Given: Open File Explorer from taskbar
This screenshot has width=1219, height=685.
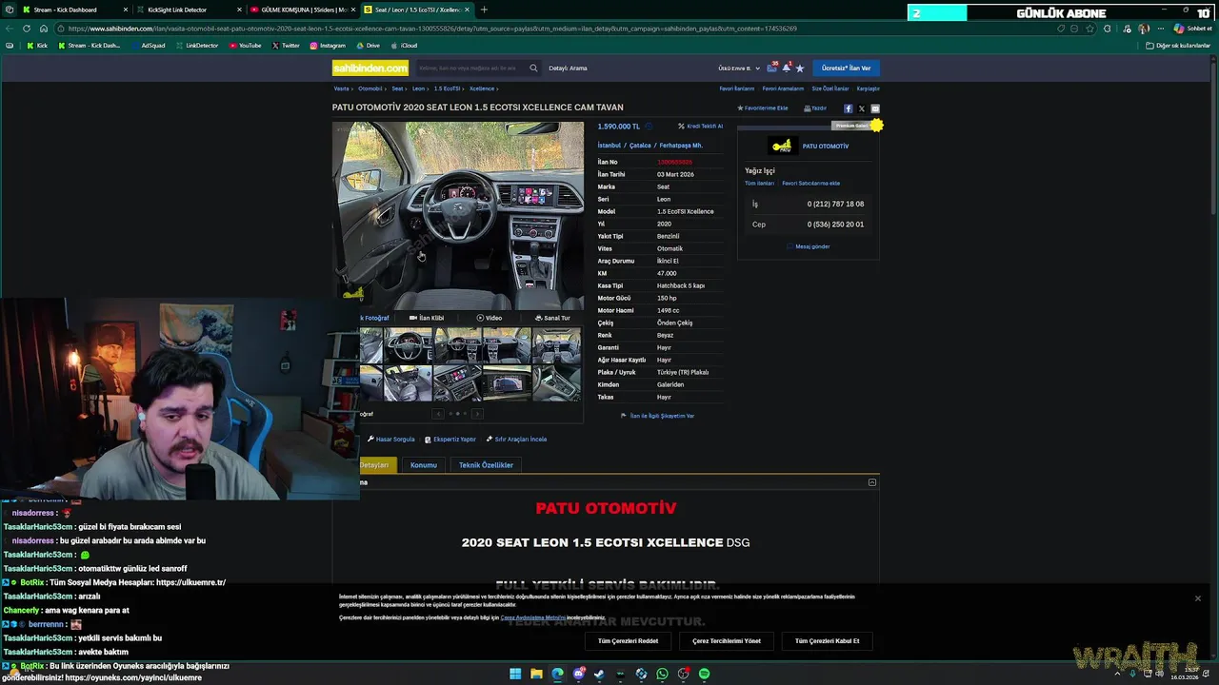Looking at the screenshot, I should (536, 674).
